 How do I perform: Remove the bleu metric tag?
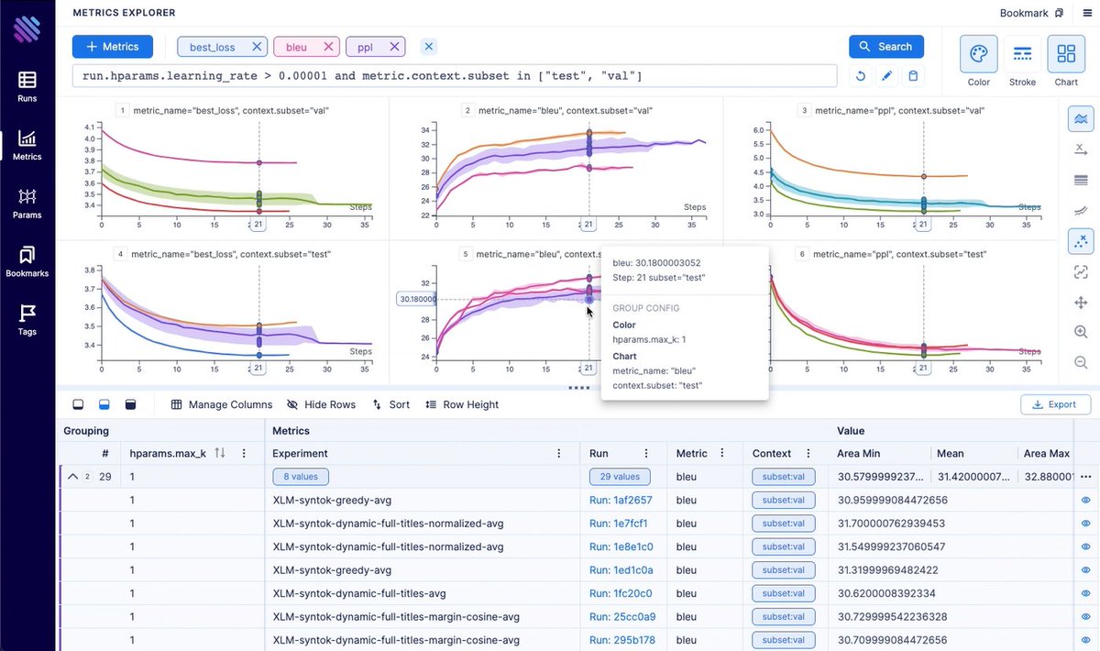click(x=328, y=47)
